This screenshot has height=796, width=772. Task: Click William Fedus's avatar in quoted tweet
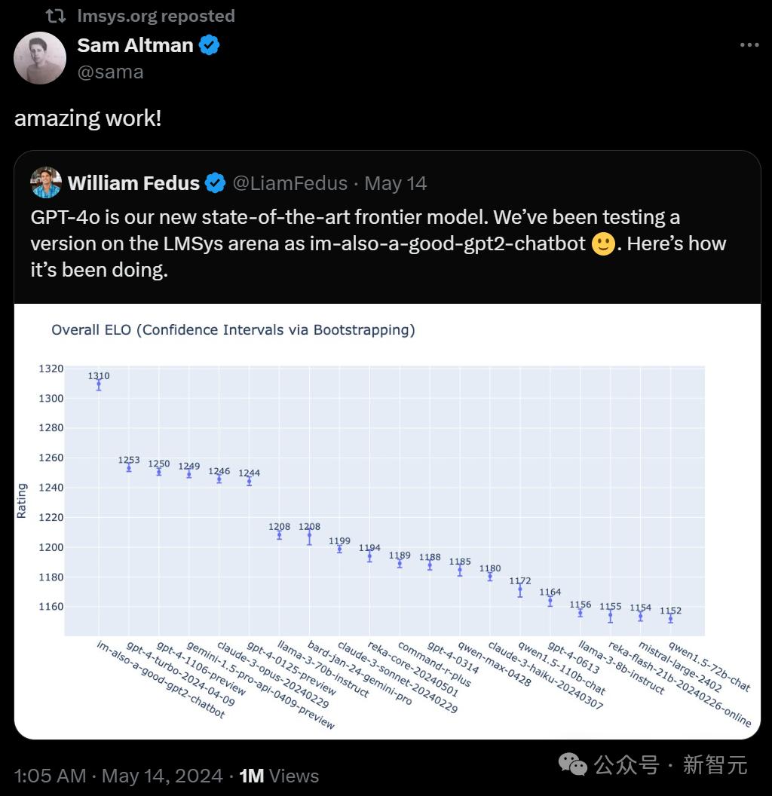click(46, 183)
